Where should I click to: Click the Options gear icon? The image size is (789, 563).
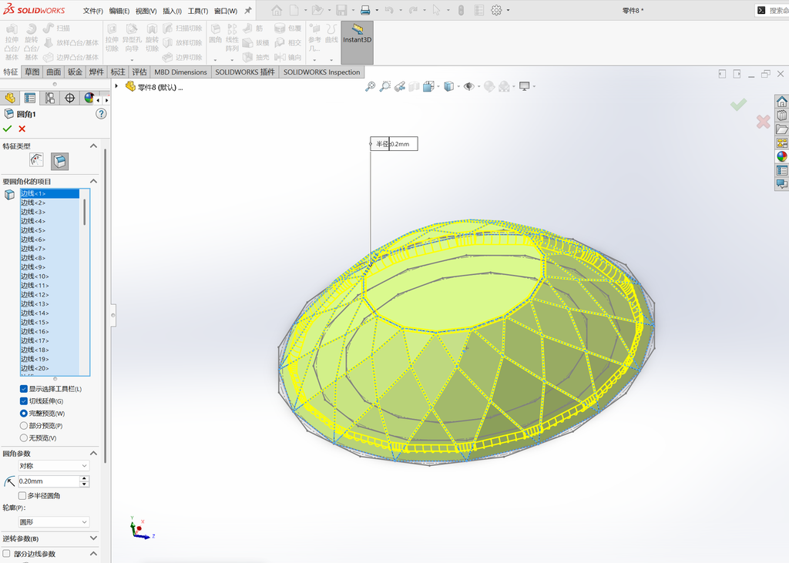coord(497,10)
